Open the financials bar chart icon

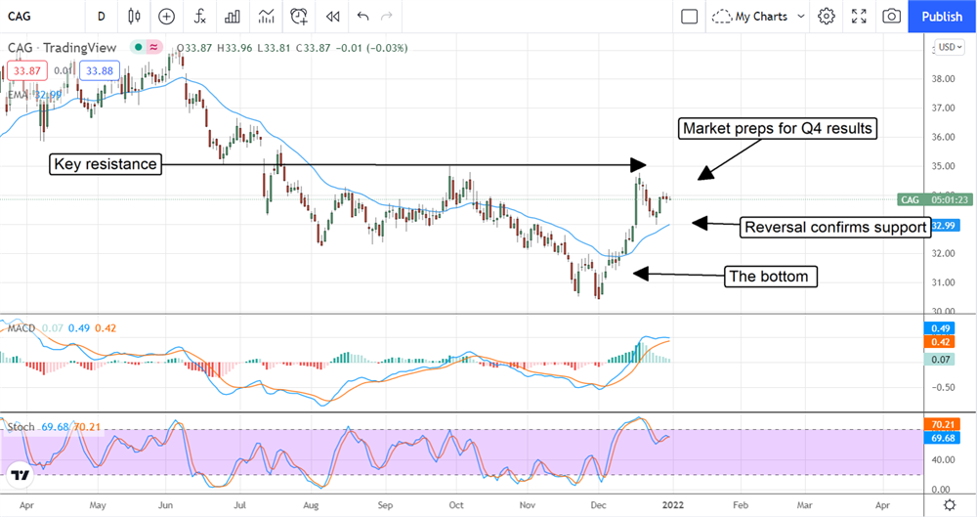point(233,17)
